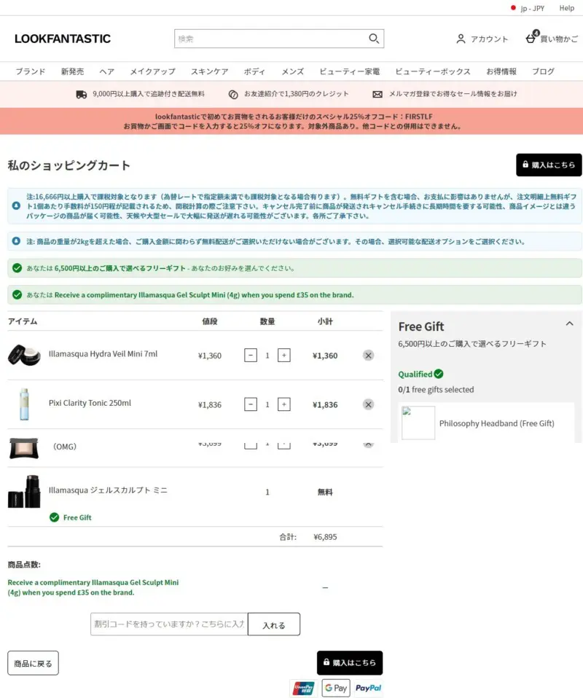
Task: Open the スキンケア navigation menu
Action: point(209,71)
